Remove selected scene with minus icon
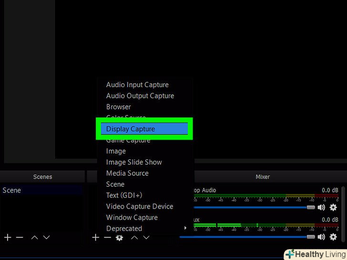Screen dimensions: 347x260 point(20,238)
